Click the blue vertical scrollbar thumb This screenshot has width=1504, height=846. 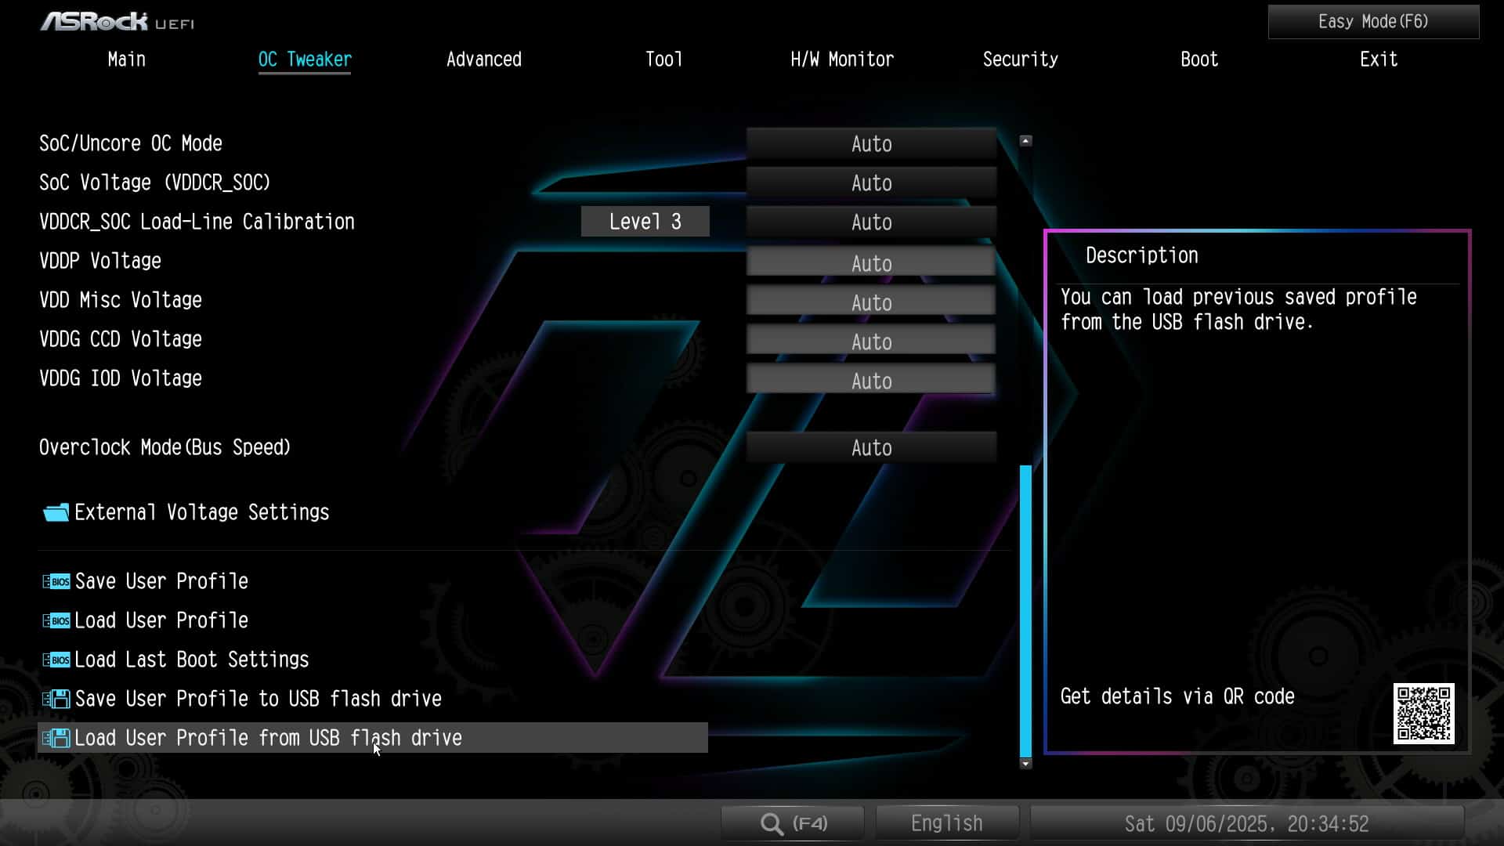(x=1025, y=611)
